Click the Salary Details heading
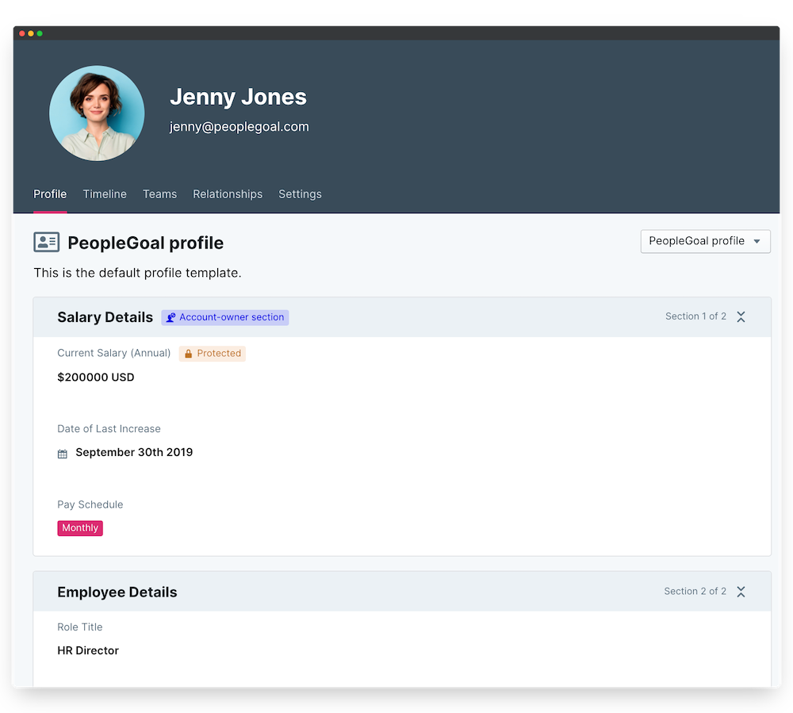Image resolution: width=793 pixels, height=713 pixels. tap(105, 317)
